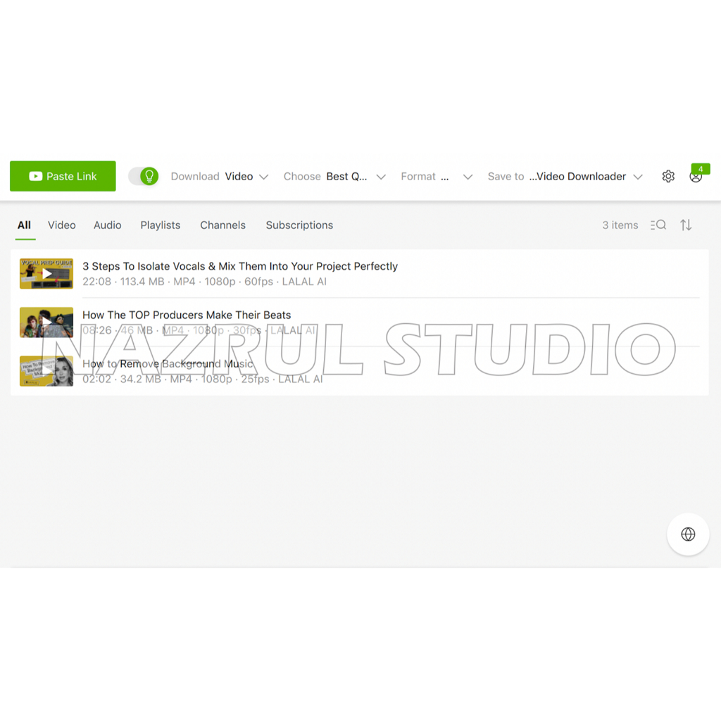
Task: Click the sort arrows icon
Action: [x=686, y=225]
